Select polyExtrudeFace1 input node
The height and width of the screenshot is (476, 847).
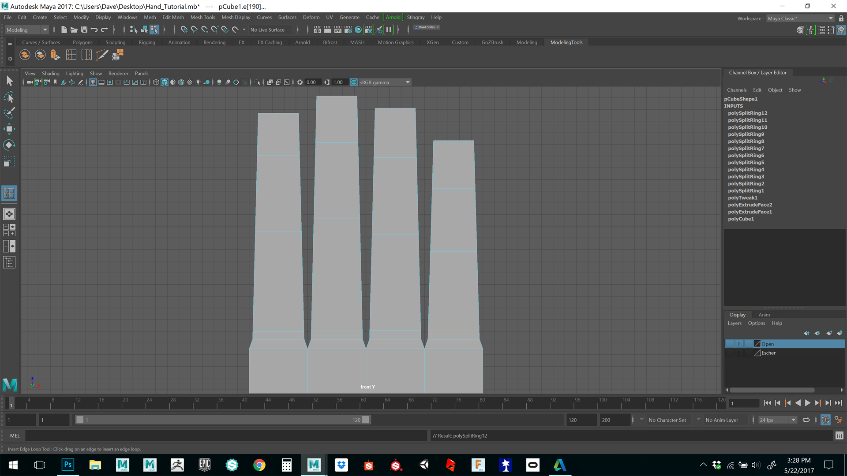pos(750,212)
